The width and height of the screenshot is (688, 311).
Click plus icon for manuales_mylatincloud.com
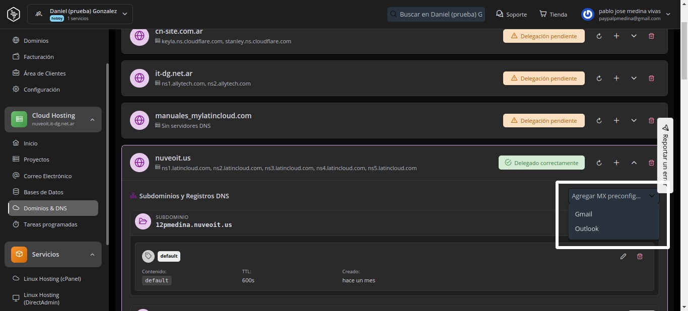pos(616,121)
